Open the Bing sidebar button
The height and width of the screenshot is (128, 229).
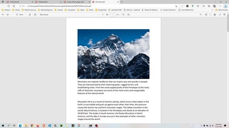click(226, 6)
